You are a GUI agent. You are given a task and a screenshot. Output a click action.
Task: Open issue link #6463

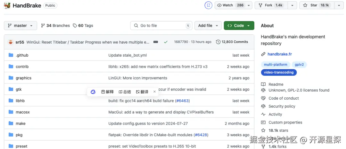point(182,101)
